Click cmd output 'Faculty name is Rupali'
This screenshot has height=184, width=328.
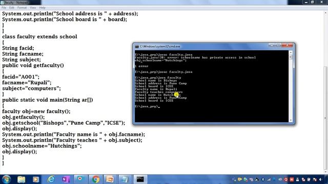click(156, 89)
